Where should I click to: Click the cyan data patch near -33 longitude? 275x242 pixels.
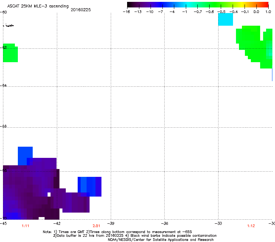tap(226, 19)
